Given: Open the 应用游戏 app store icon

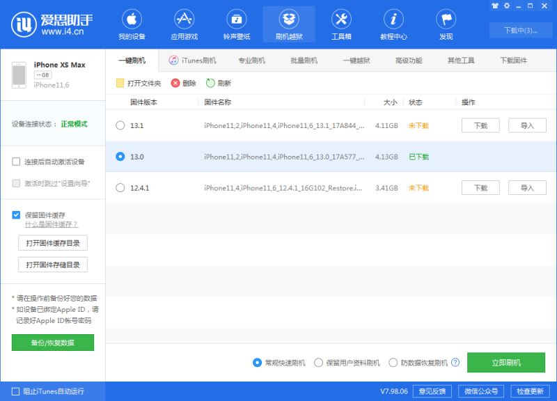Looking at the screenshot, I should pos(184,19).
